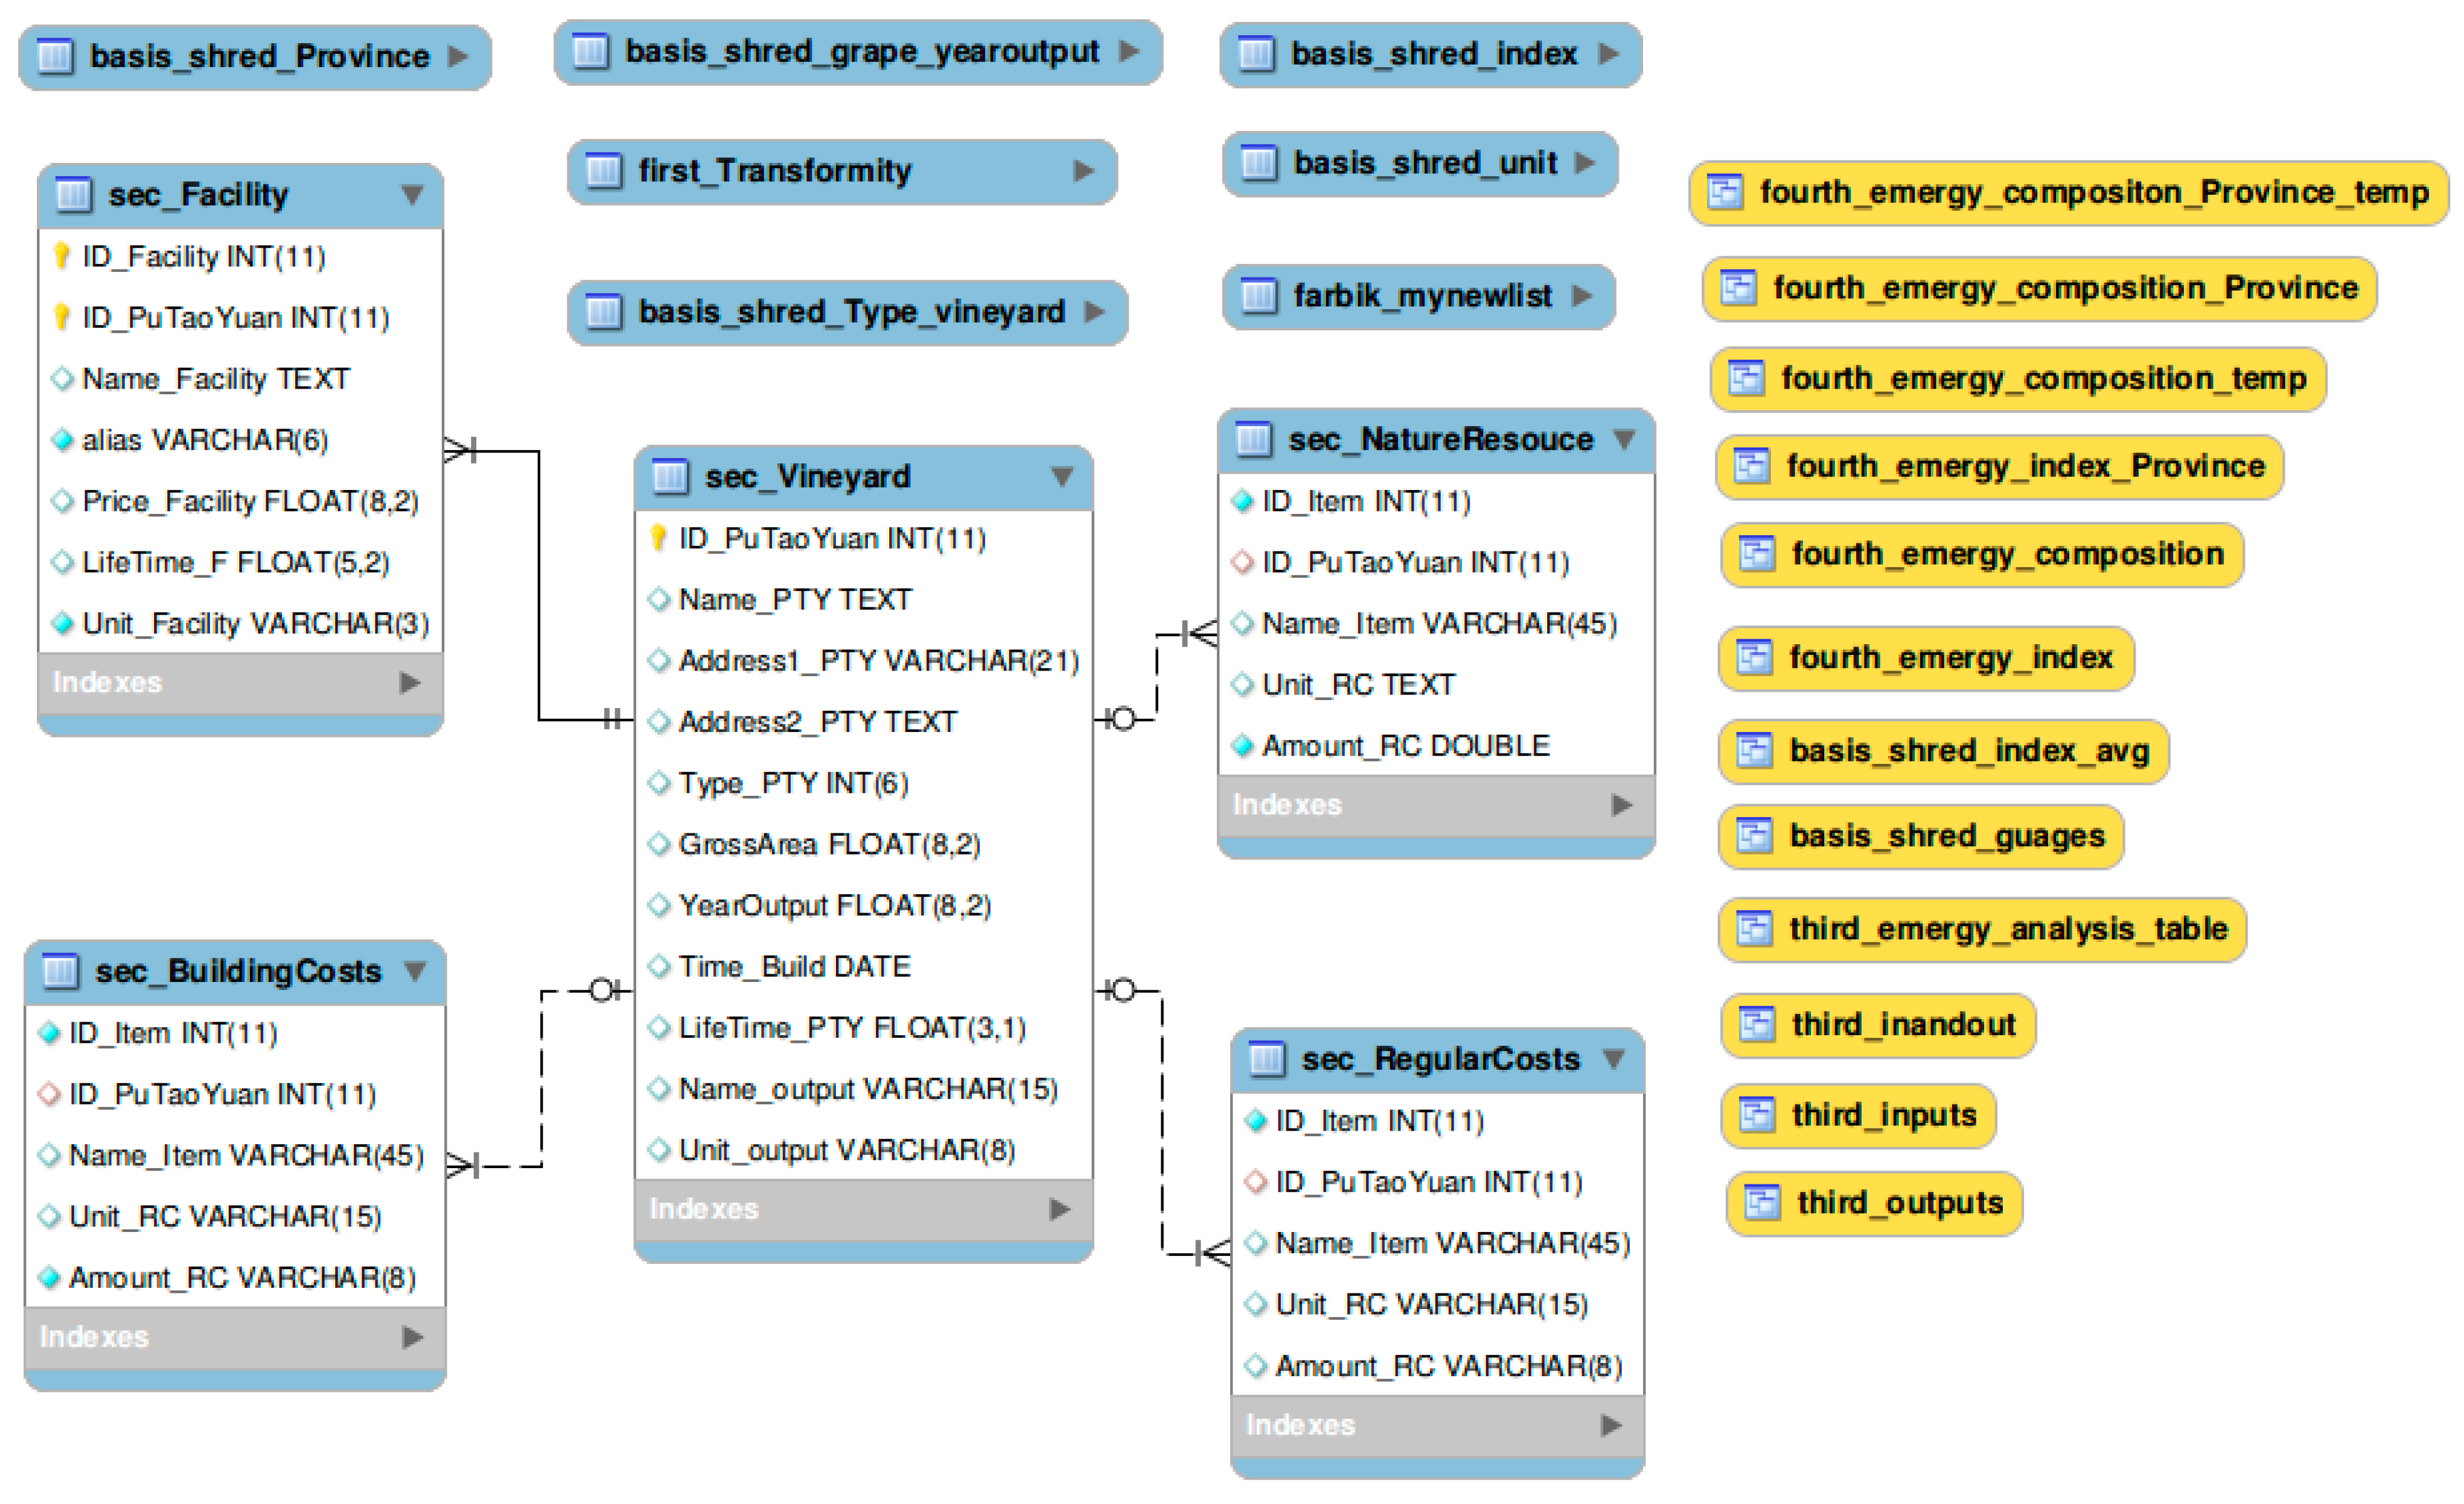The height and width of the screenshot is (1504, 2464).
Task: Expand the farbik_mynewlist table
Action: 1582,296
